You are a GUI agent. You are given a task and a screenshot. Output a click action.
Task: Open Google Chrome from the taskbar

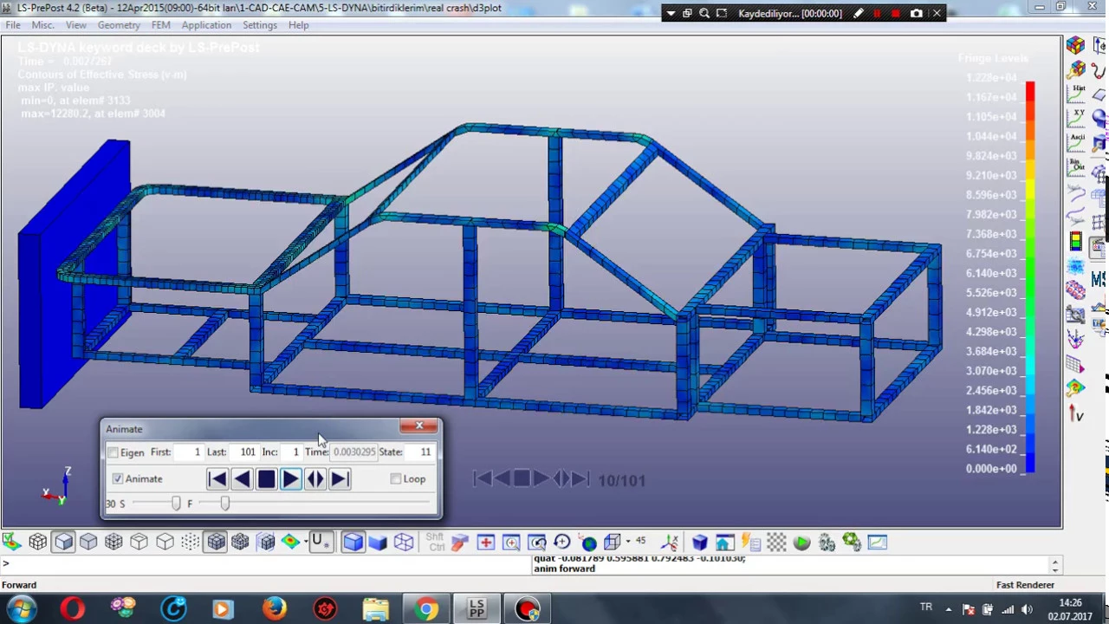click(425, 608)
